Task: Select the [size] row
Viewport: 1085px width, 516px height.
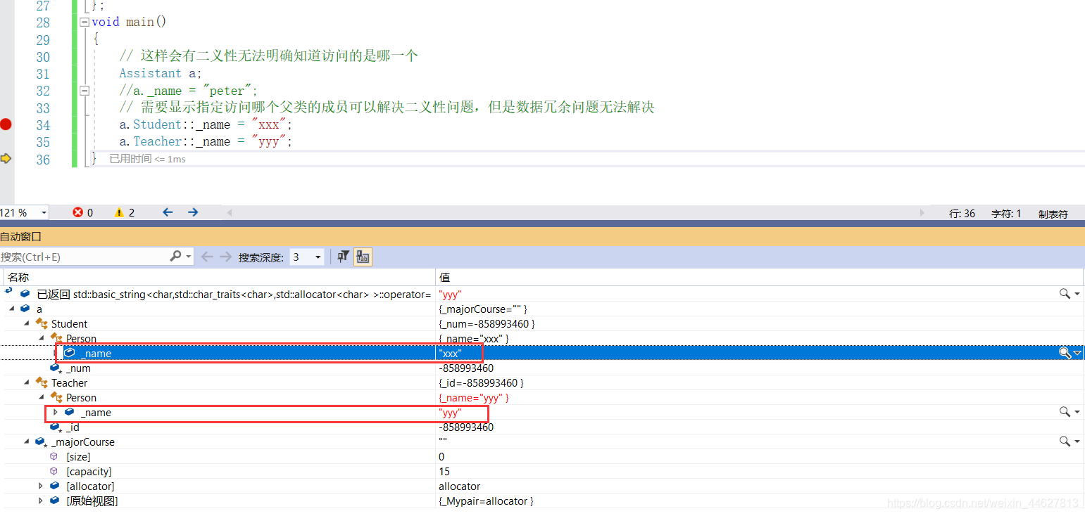Action: [x=542, y=457]
